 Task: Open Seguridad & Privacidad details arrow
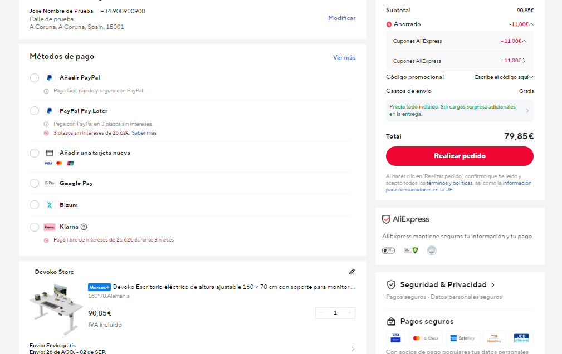tap(493, 285)
